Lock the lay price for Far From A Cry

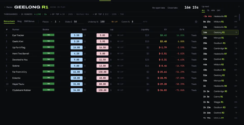tap(111, 72)
